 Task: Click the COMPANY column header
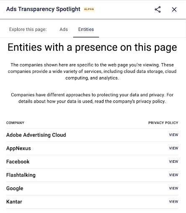(15, 123)
